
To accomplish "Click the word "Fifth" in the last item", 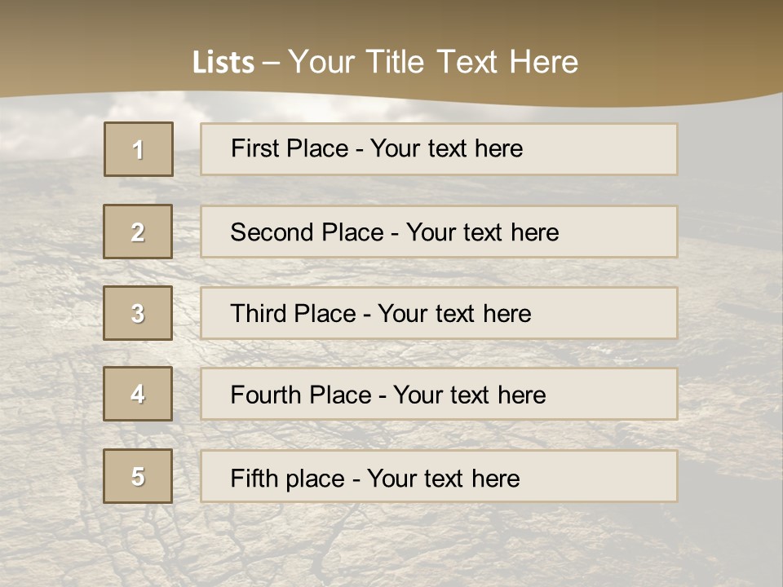I will [x=254, y=478].
